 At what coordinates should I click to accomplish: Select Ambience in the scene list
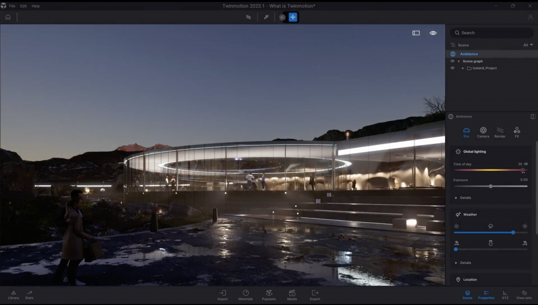pyautogui.click(x=469, y=54)
